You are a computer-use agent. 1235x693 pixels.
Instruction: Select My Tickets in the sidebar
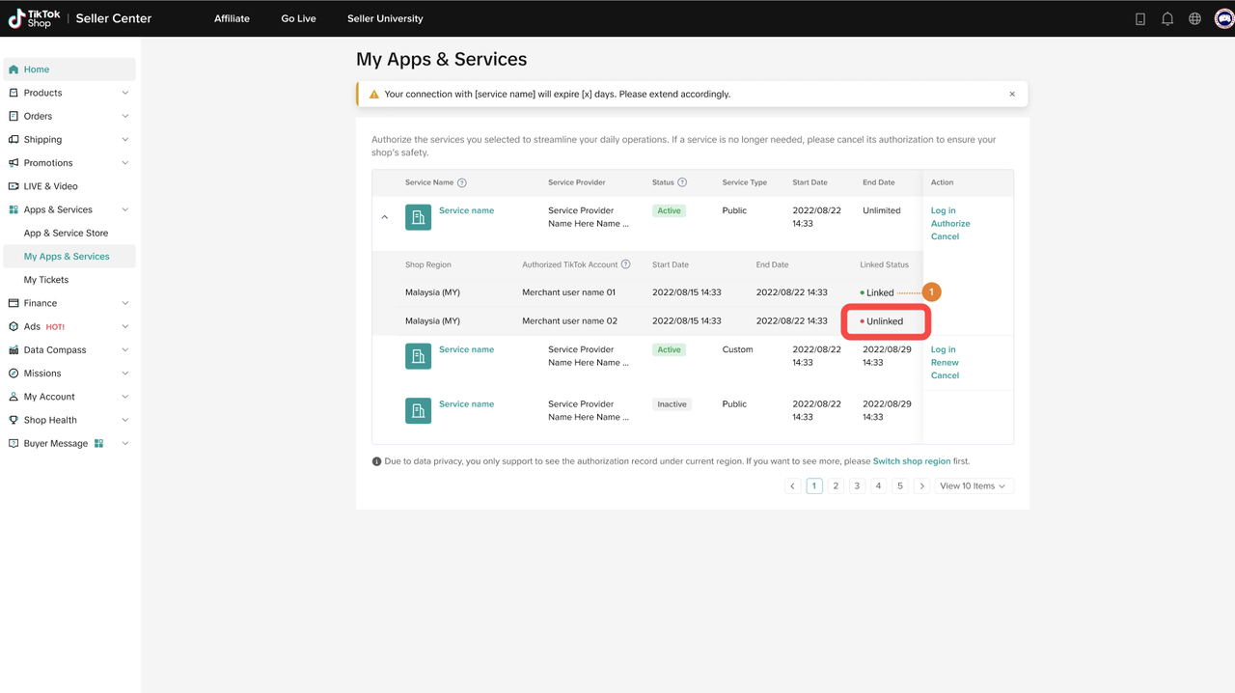46,280
